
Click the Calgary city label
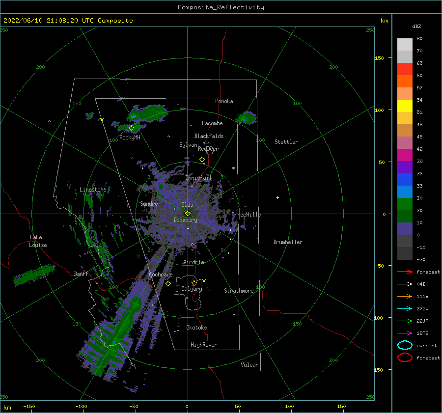pos(192,289)
